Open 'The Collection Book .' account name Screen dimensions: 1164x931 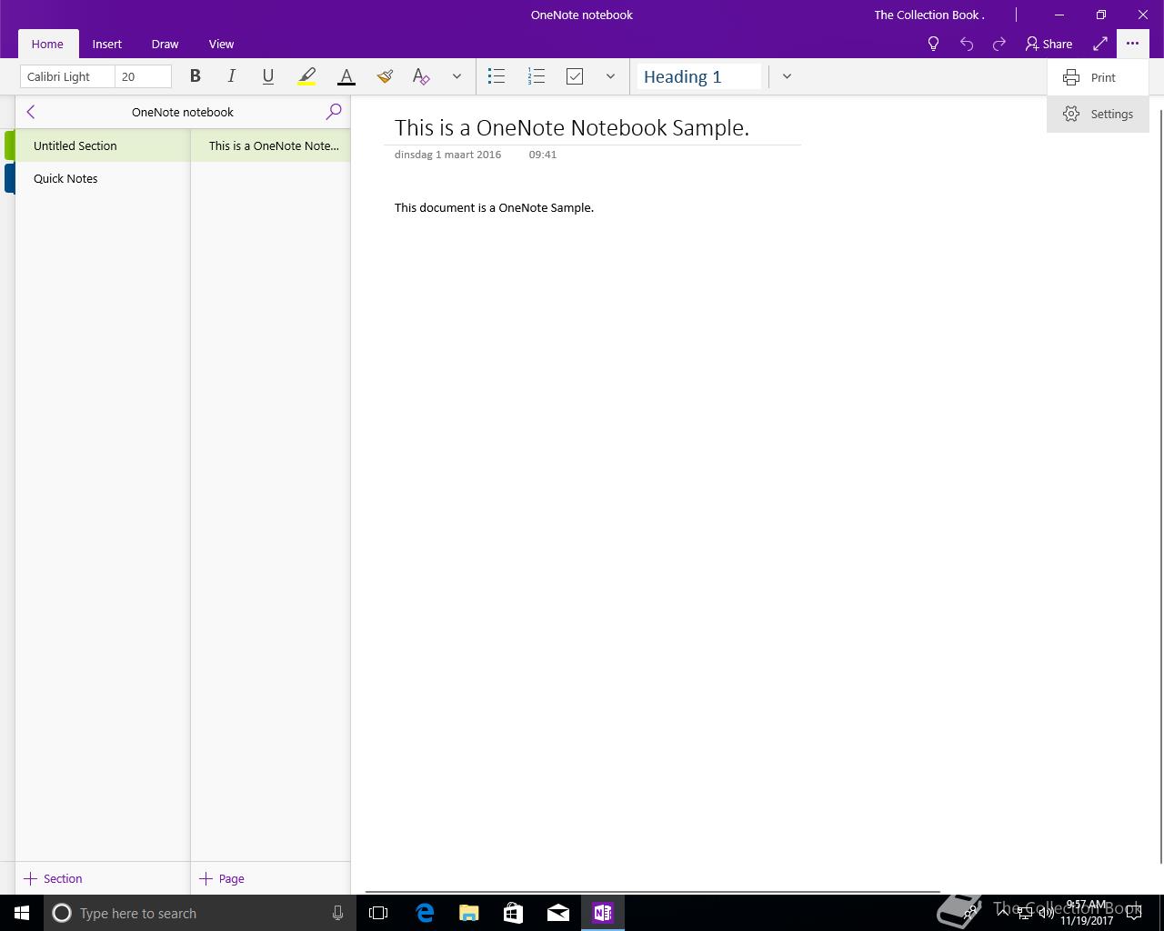point(929,15)
